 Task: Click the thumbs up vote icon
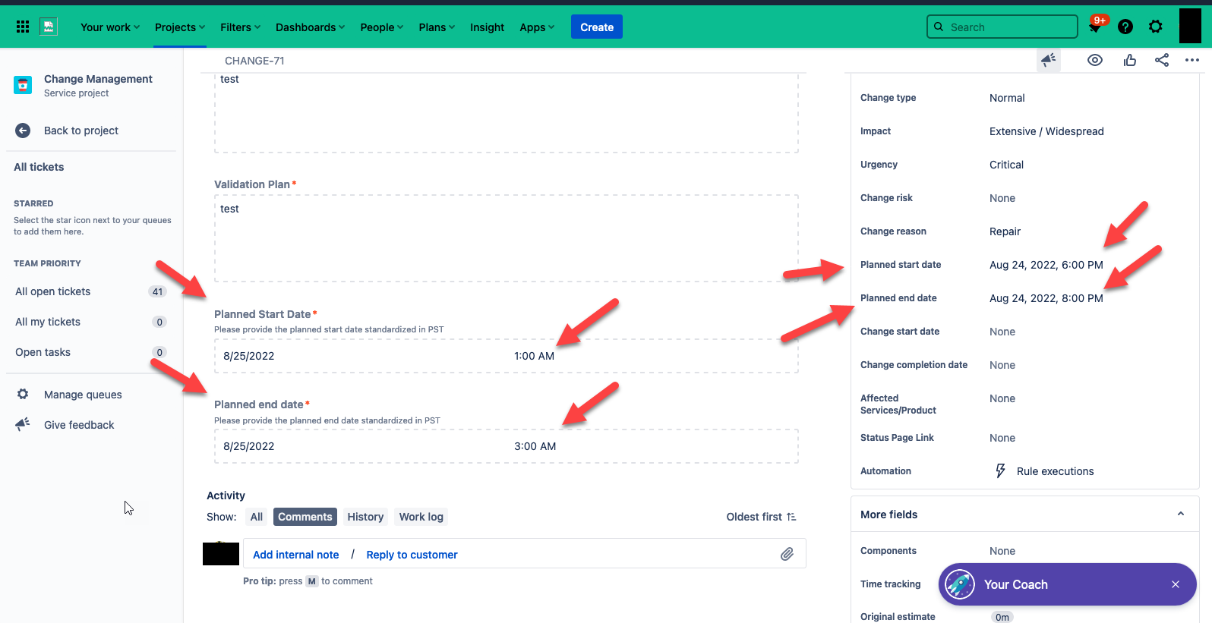coord(1130,60)
